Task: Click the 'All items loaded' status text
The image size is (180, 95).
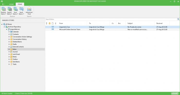Action: click(7, 93)
